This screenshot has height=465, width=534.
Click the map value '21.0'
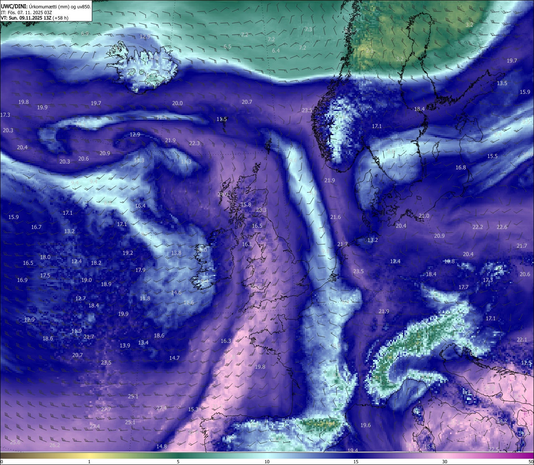point(424,216)
